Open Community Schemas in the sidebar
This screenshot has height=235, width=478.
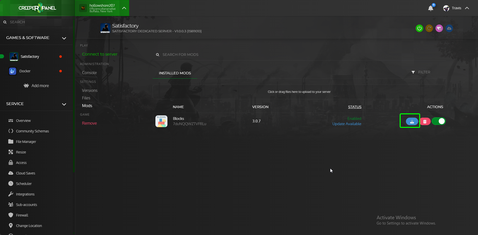[x=32, y=131]
